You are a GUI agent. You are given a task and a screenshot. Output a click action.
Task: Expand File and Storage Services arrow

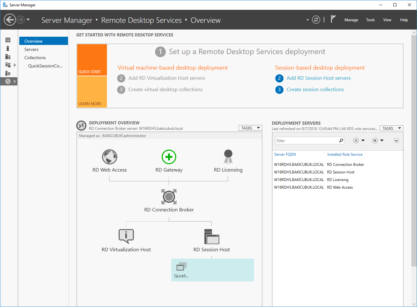(x=15, y=65)
